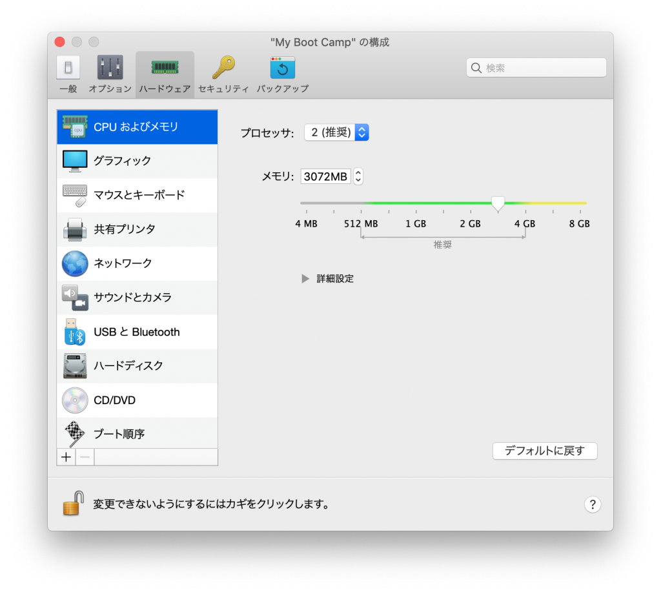The height and width of the screenshot is (594, 661).
Task: Click the red close window button
Action: [60, 42]
